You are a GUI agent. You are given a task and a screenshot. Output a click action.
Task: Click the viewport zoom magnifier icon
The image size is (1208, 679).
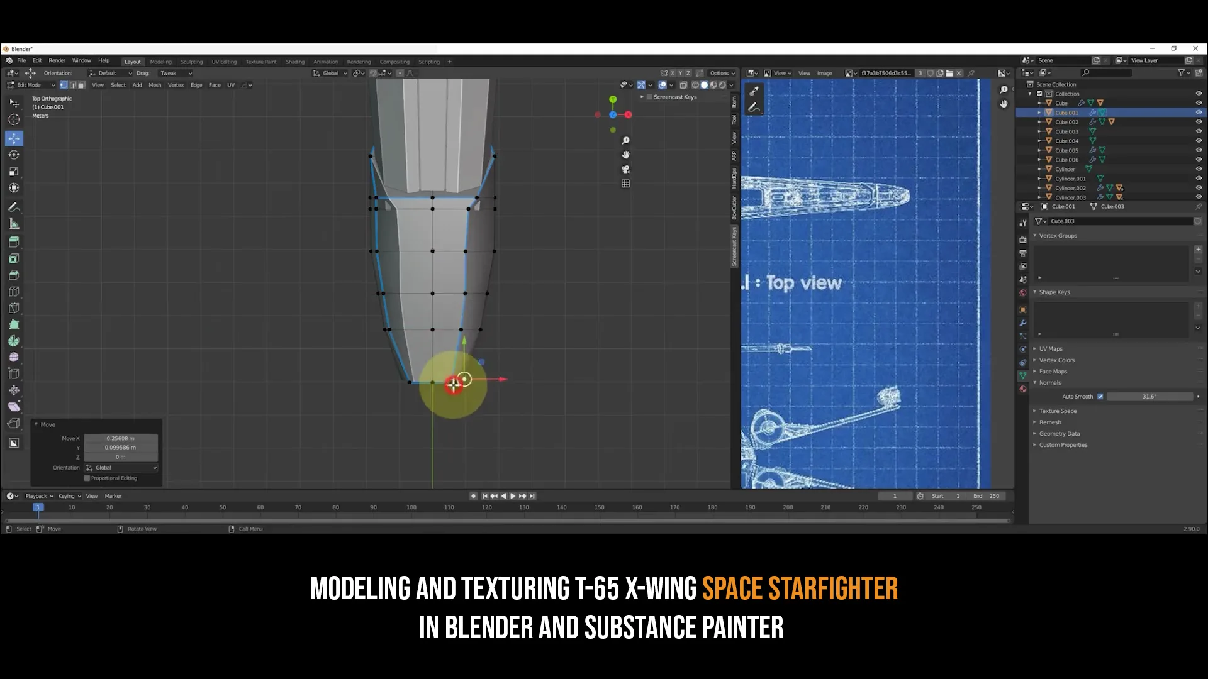point(625,140)
